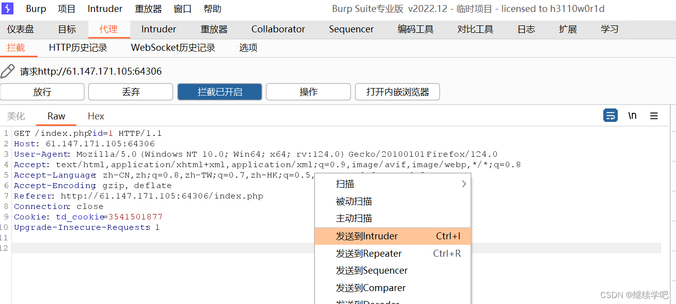Click the User-Agent header line
Image resolution: width=676 pixels, height=304 pixels.
point(255,154)
